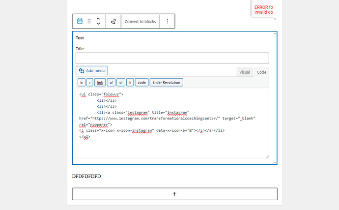
Task: Click the block drag handle dots icon
Action: click(89, 21)
